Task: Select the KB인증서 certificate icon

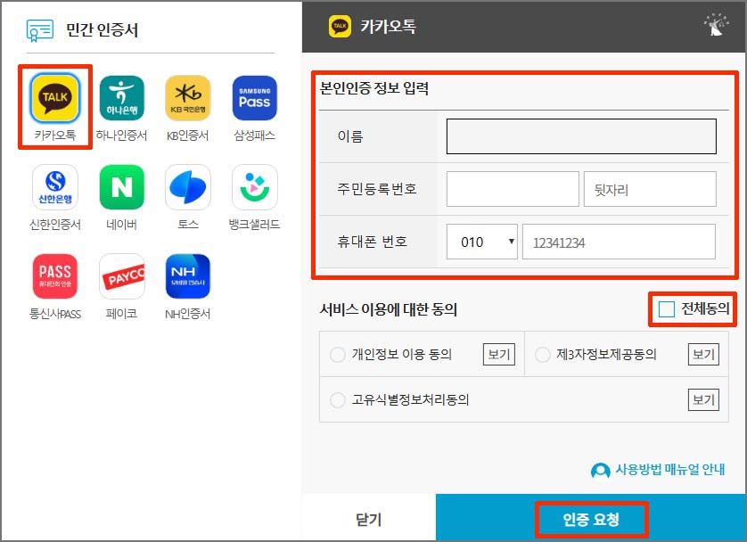Action: tap(188, 98)
